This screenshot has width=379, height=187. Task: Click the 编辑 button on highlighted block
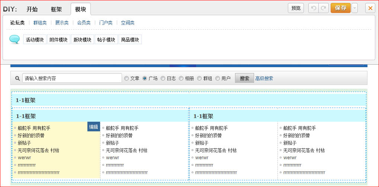click(93, 127)
